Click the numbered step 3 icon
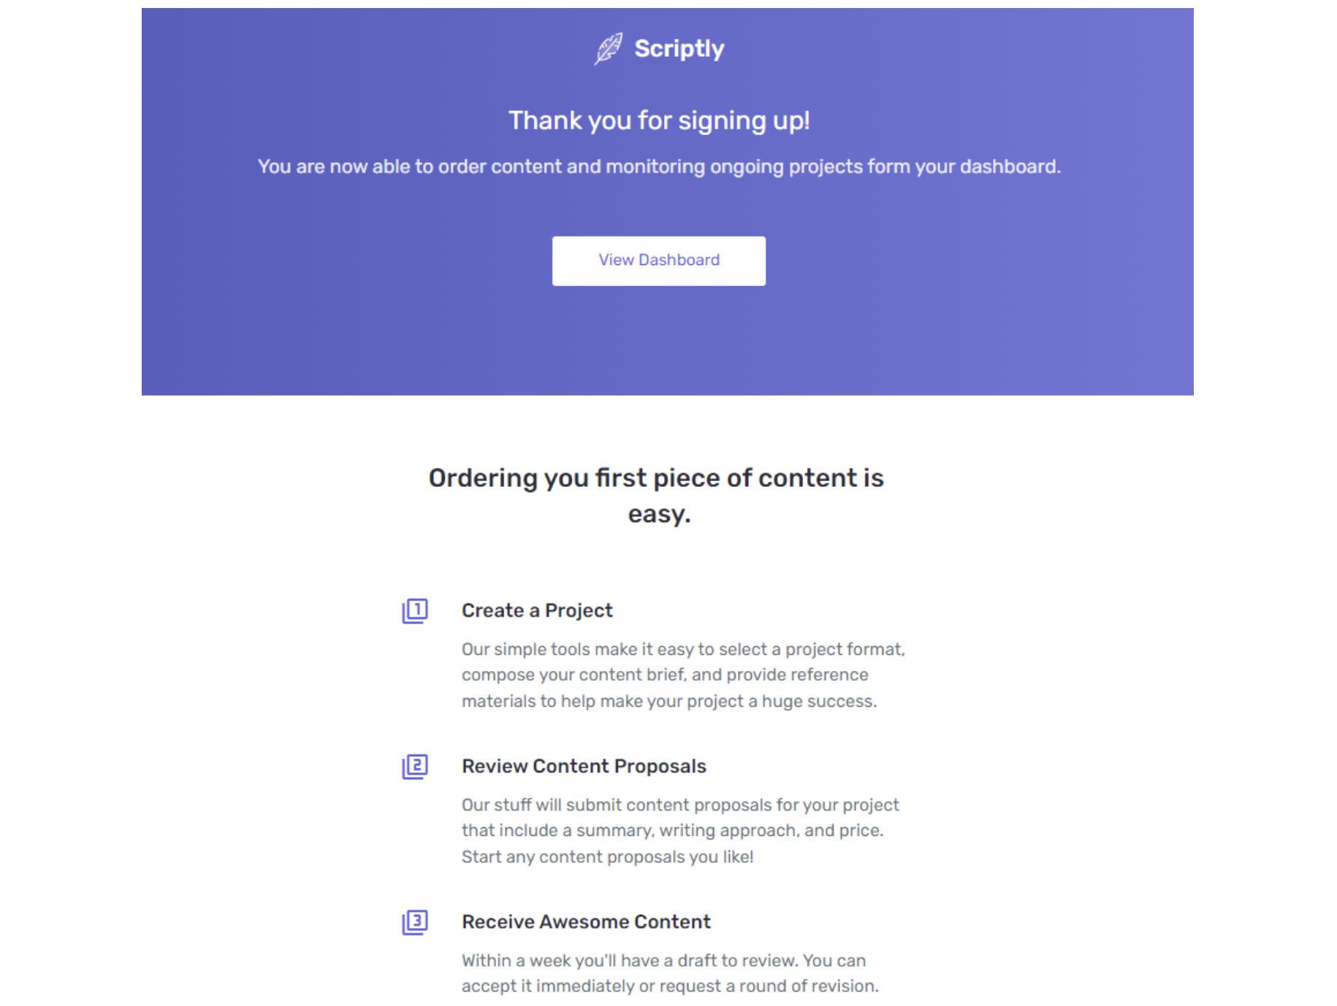The height and width of the screenshot is (1006, 1337). [x=415, y=921]
